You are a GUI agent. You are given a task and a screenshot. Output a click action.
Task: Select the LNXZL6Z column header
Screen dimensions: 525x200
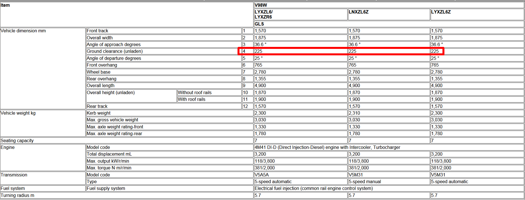359,12
